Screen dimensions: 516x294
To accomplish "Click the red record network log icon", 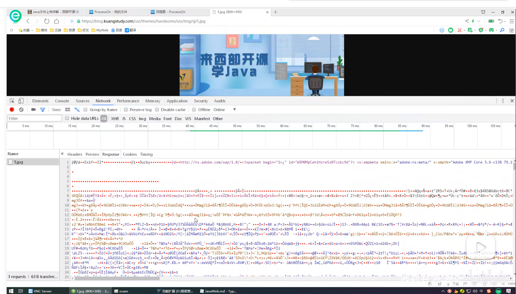I will click(12, 110).
